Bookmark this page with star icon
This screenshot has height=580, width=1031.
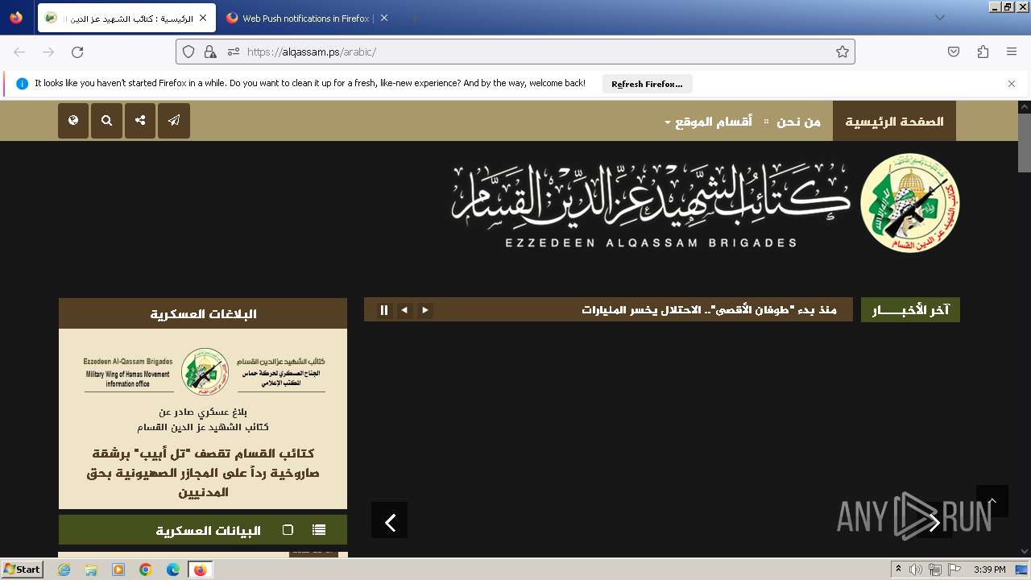(x=843, y=52)
